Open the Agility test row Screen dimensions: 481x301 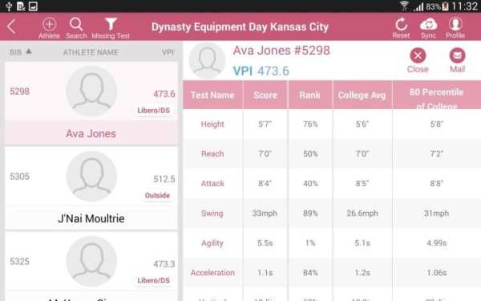point(332,243)
